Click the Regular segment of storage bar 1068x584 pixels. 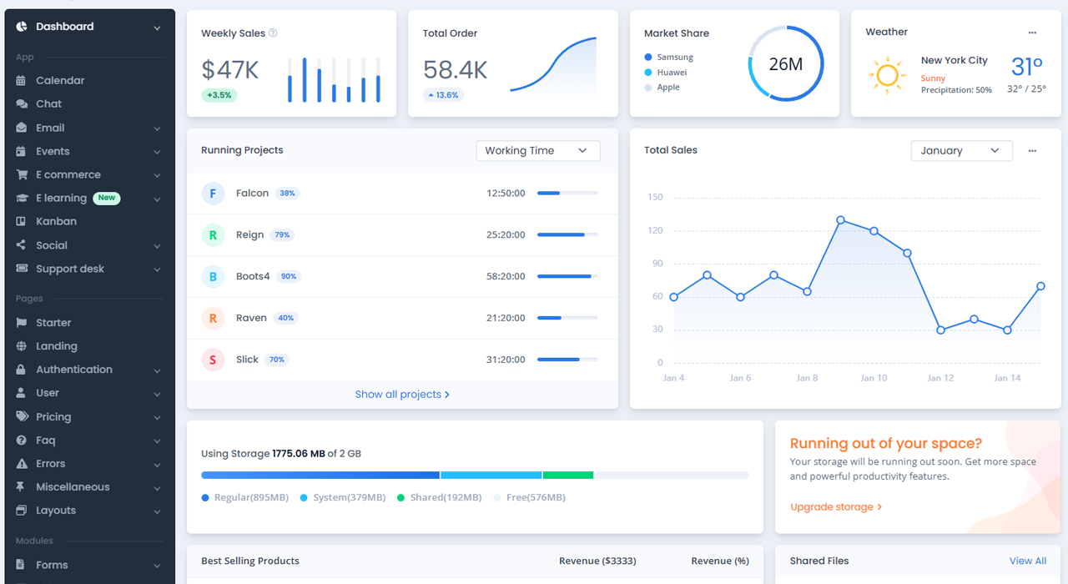pyautogui.click(x=320, y=475)
